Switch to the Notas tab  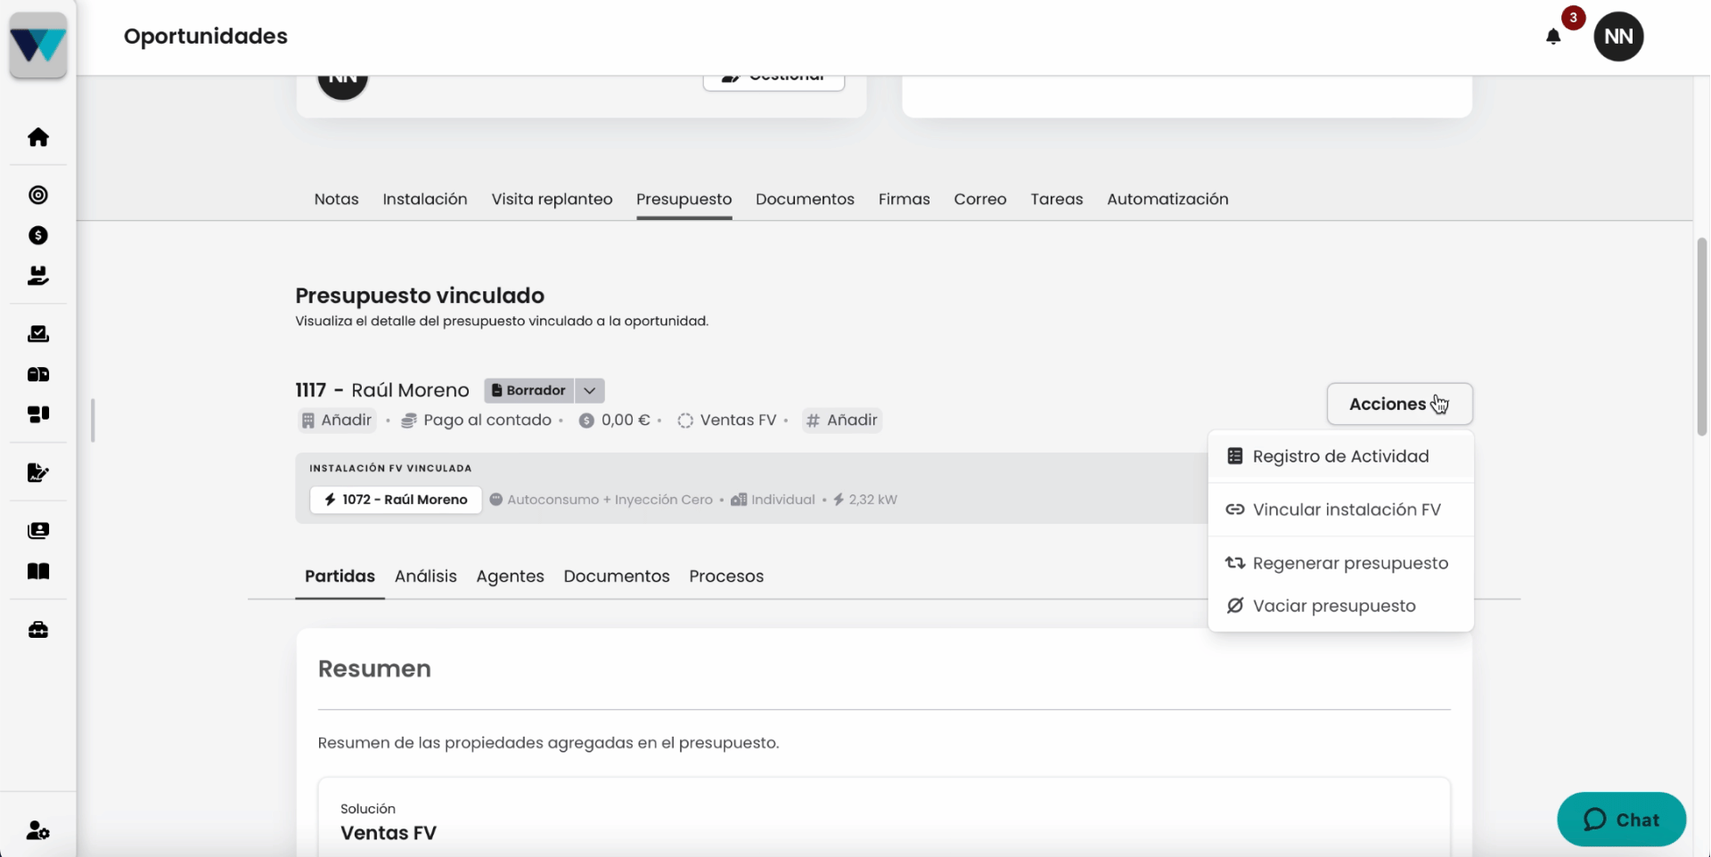coord(336,200)
